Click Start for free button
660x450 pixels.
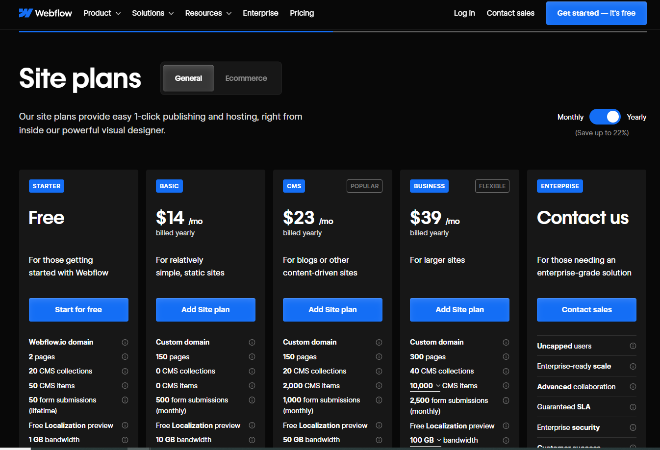click(x=78, y=310)
